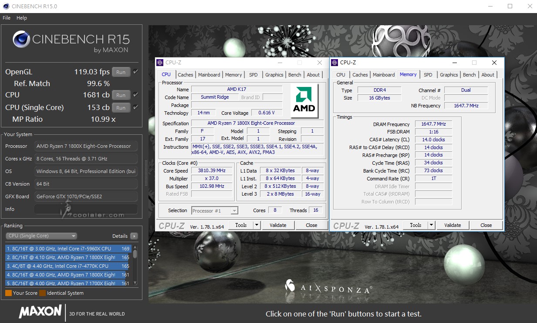This screenshot has width=537, height=323.
Task: Select ranking row AMD Ryzen 7 1700X
Action: coord(68,283)
